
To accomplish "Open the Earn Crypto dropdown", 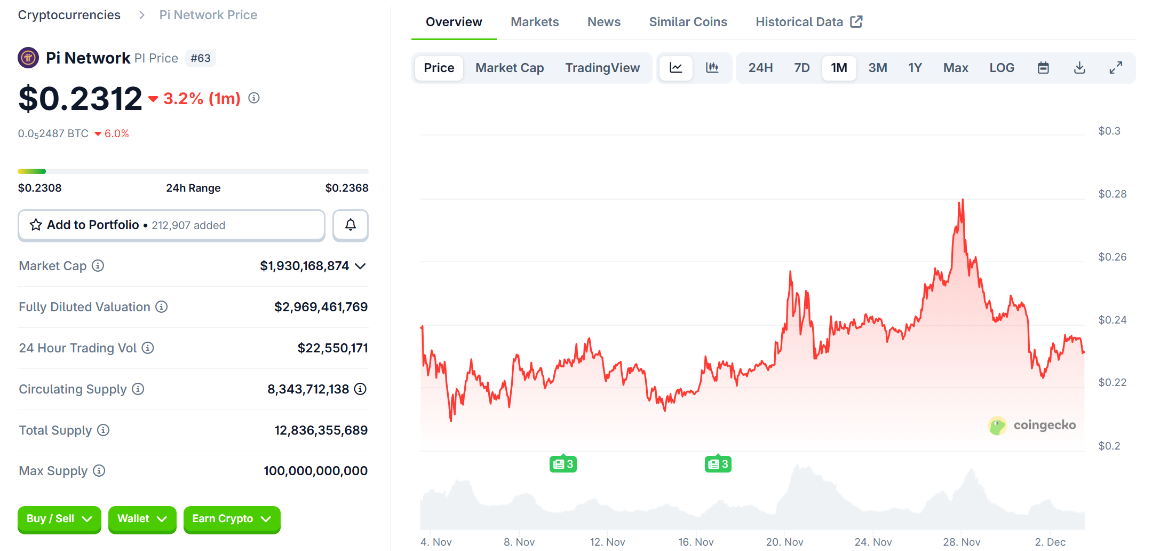I will pos(232,519).
